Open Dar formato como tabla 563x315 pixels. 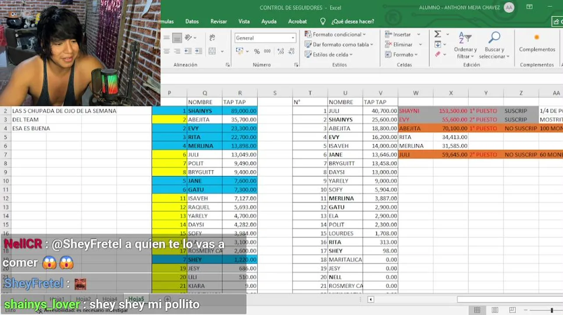pyautogui.click(x=339, y=44)
